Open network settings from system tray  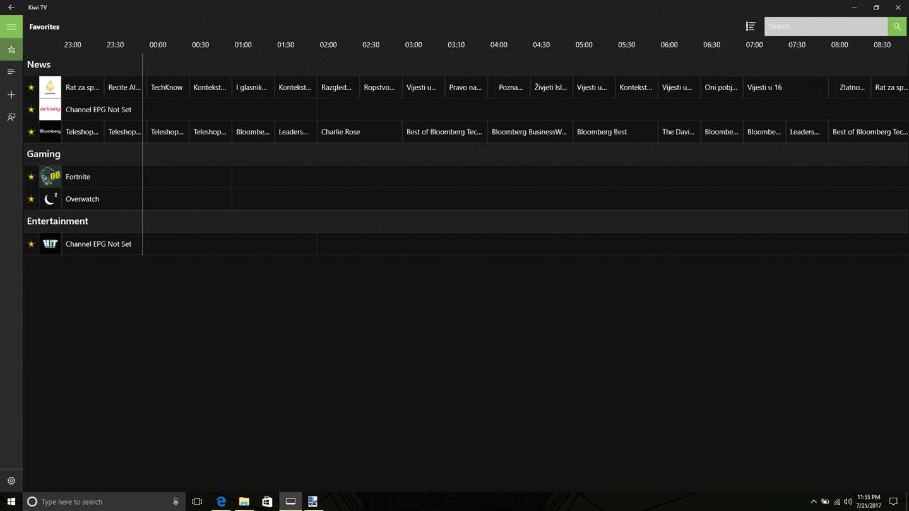click(x=837, y=502)
